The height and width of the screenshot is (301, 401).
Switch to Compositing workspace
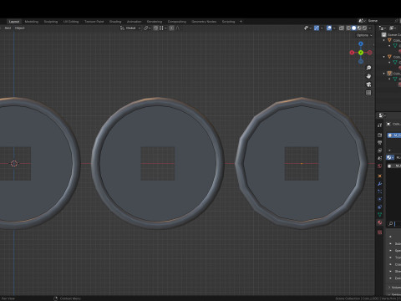[x=177, y=22]
